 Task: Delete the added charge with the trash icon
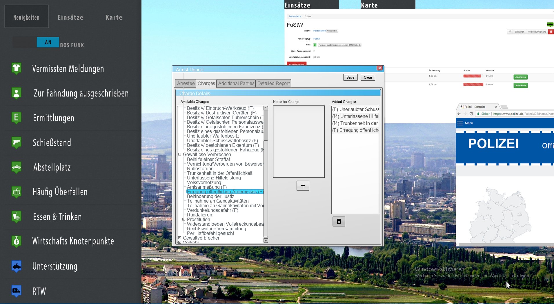pyautogui.click(x=339, y=222)
